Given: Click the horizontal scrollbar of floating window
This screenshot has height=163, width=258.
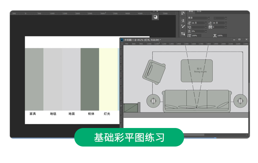Looking at the screenshot, I should 194,135.
